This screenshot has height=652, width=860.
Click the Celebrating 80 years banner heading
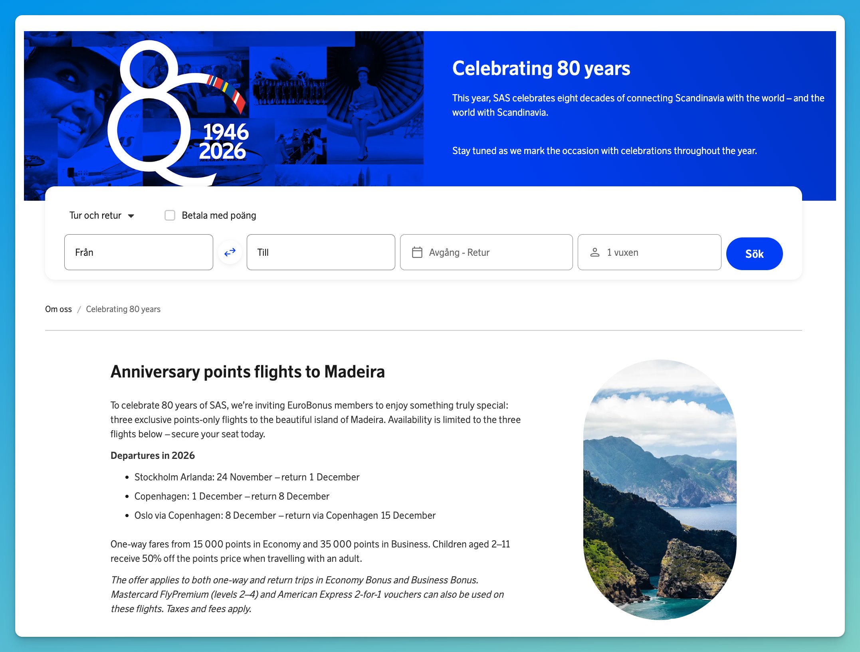541,68
